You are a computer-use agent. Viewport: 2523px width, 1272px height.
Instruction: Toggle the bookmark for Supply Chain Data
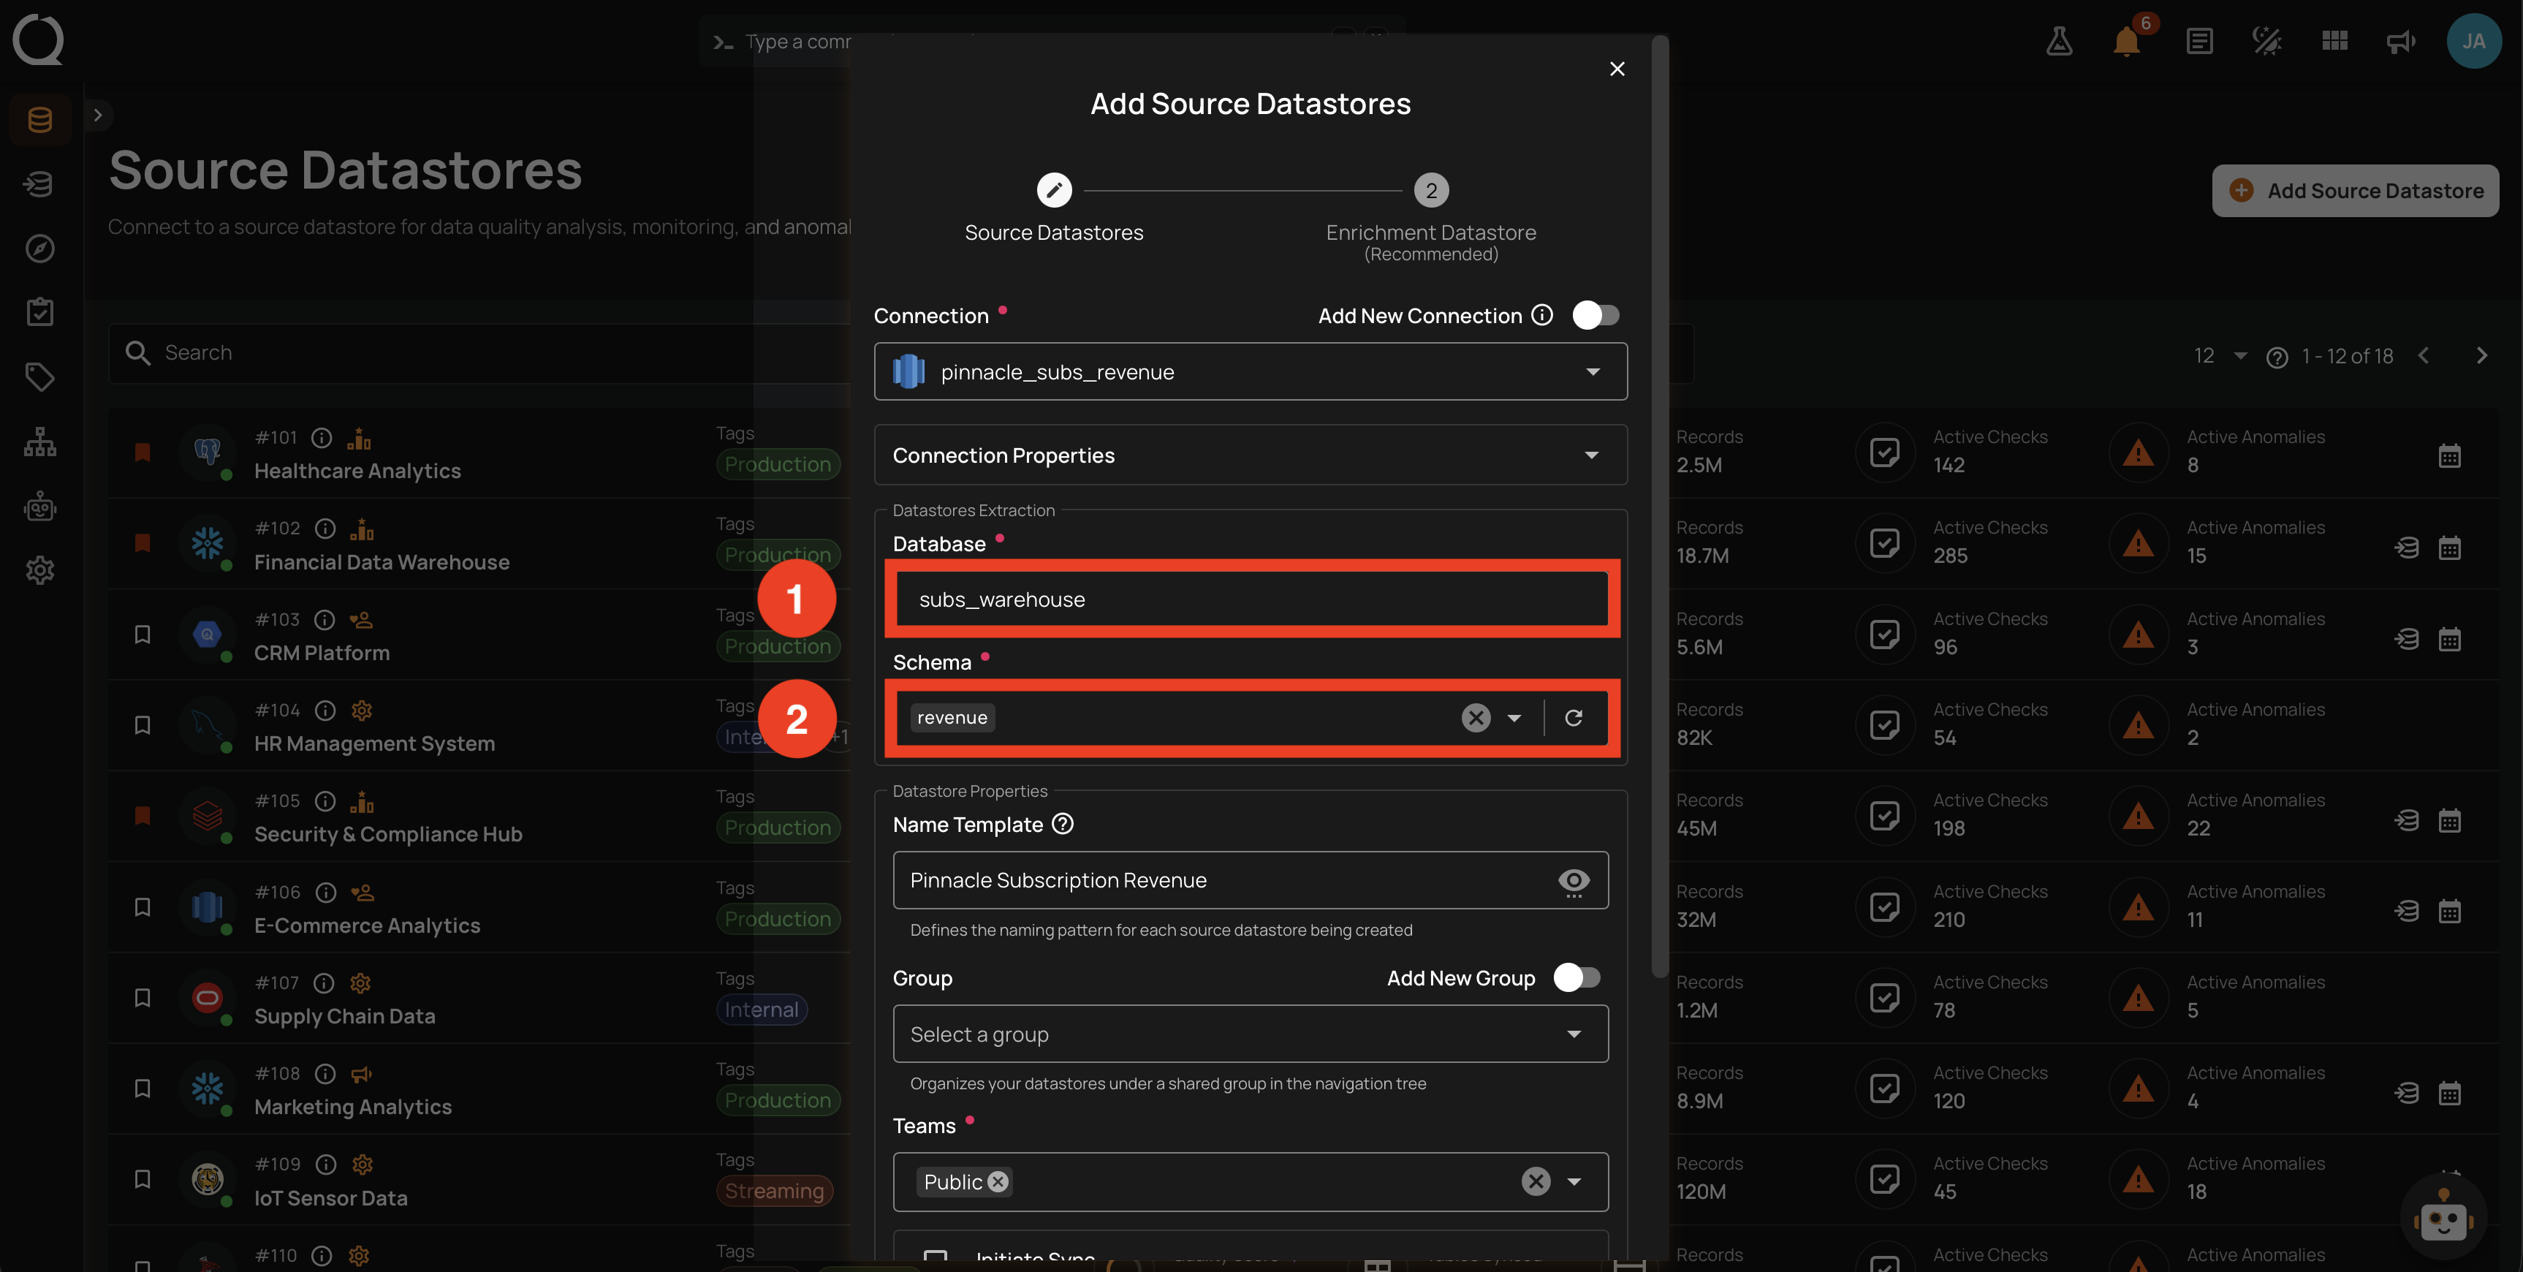[x=142, y=998]
